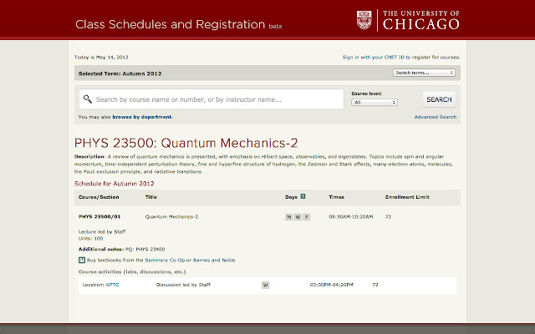Screen dimensions: 535x334
Task: Click the Friday (F) day badge
Action: click(x=306, y=217)
